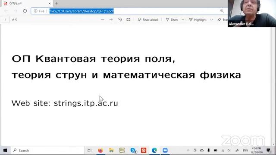The width and height of the screenshot is (276, 155).
Task: Select the Erase tool
Action: pyautogui.click(x=223, y=20)
